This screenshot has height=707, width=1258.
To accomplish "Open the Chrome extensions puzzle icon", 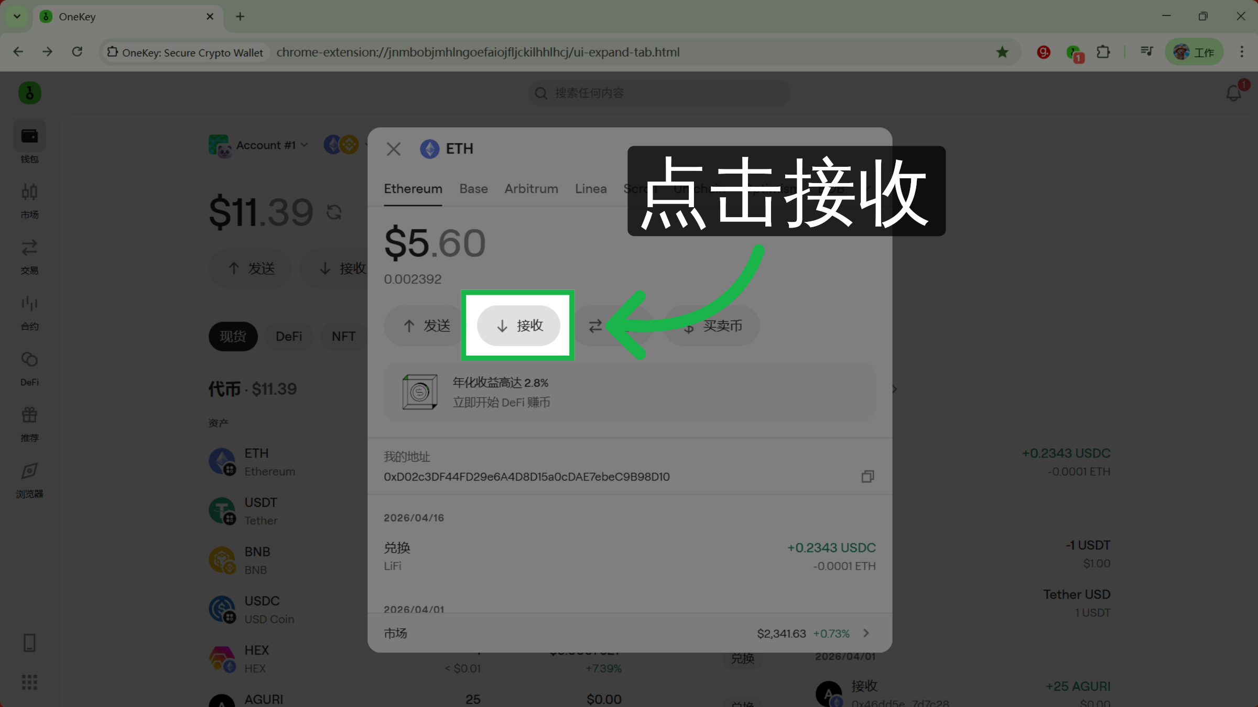I will coord(1103,52).
